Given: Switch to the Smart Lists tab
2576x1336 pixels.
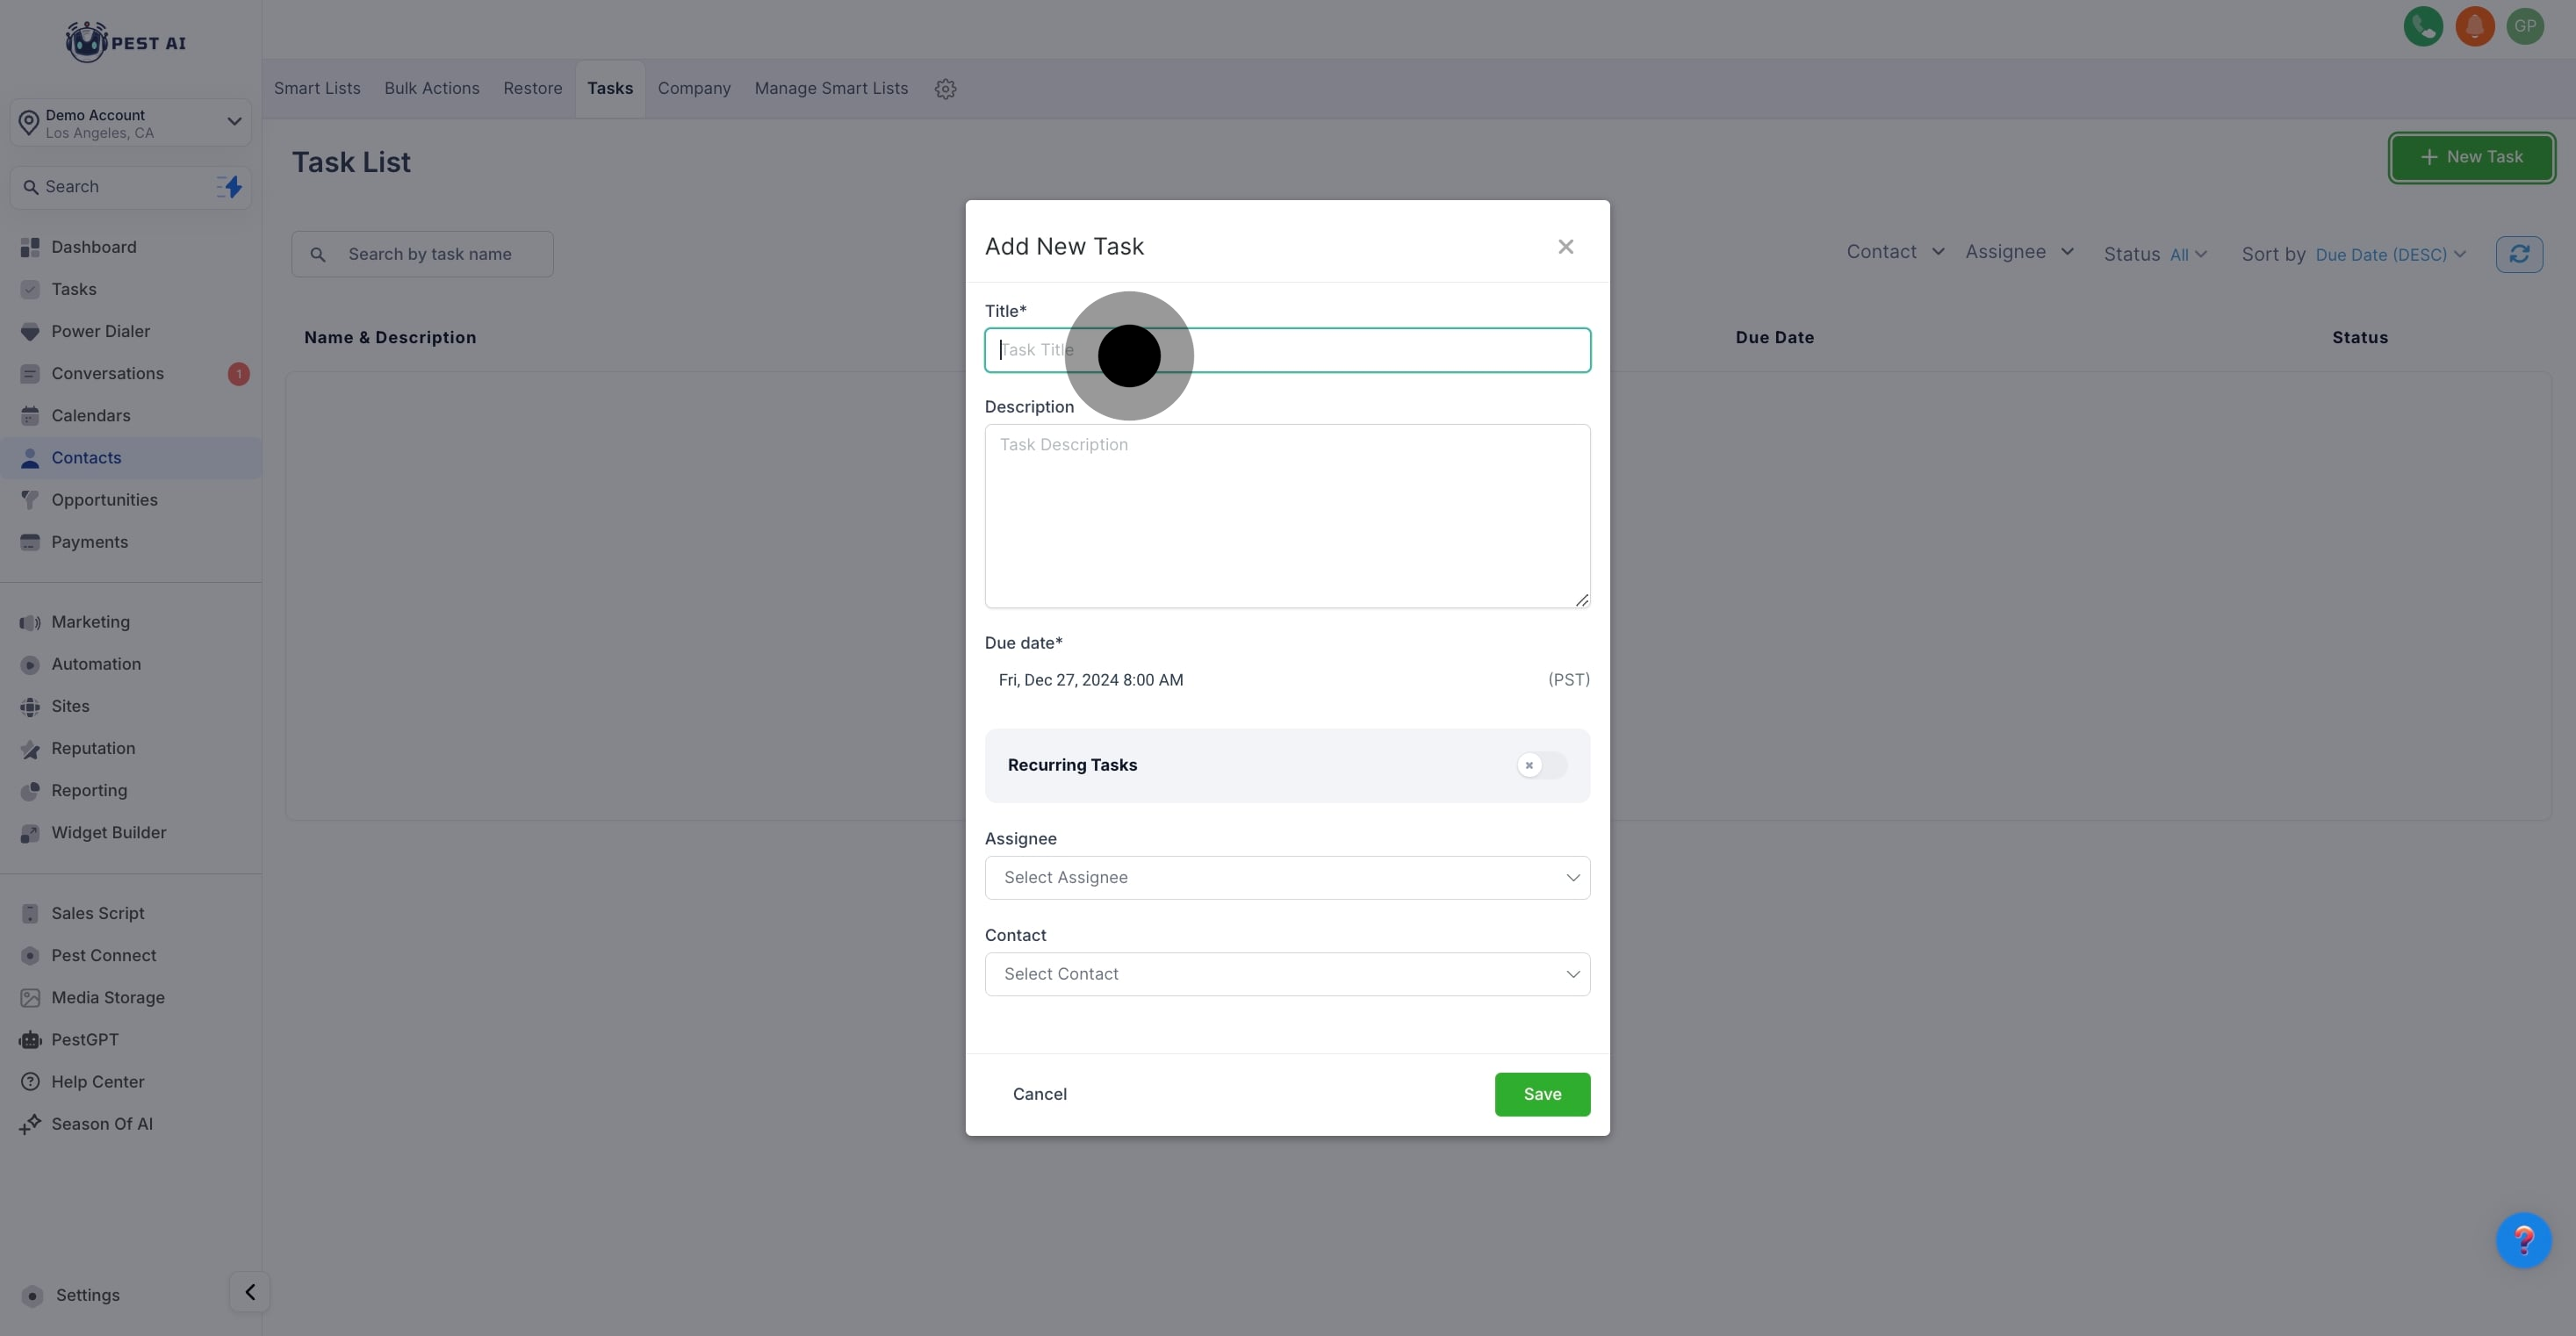Looking at the screenshot, I should tap(317, 89).
